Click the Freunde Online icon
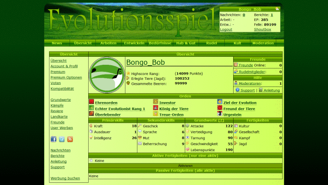 pyautogui.click(x=236, y=65)
